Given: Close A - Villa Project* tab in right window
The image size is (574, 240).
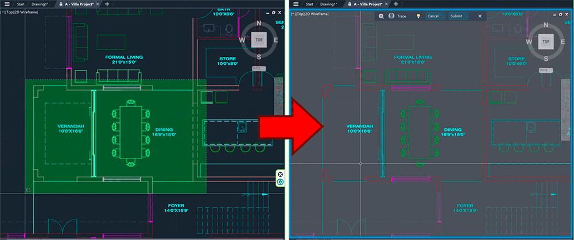Looking at the screenshot, I should [x=386, y=4].
